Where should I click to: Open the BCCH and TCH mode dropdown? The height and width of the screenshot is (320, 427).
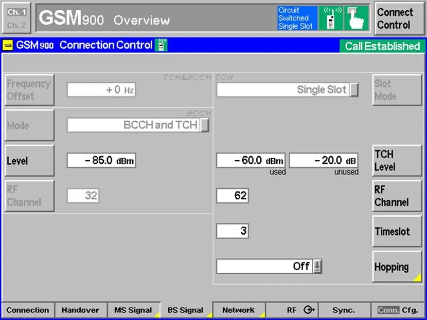point(138,125)
